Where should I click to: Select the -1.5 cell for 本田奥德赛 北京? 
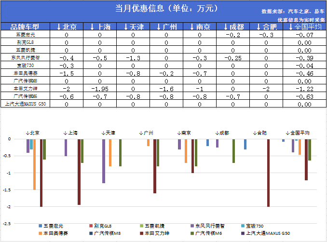(67, 73)
